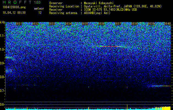The height and width of the screenshot is (110, 173).
Task: Click the 0834 time marker
Action: [68, 24]
